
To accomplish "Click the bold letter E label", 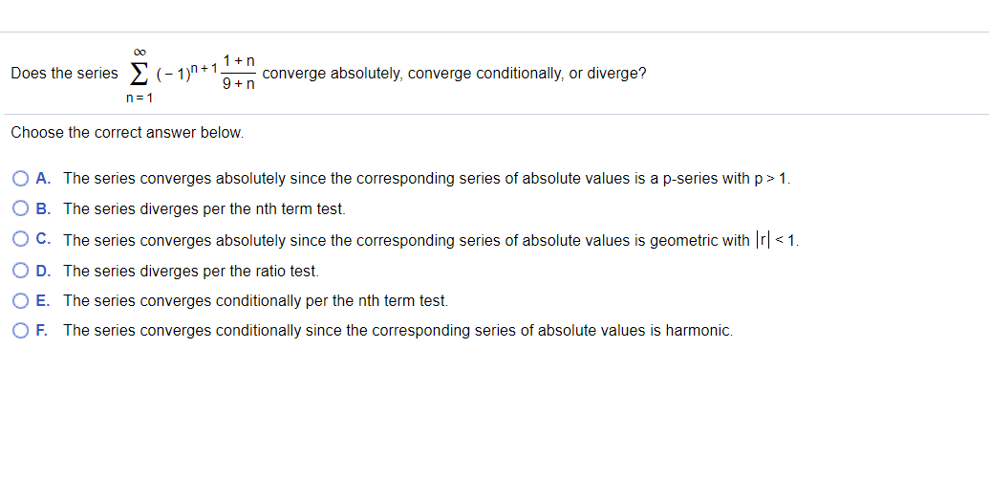I will pos(43,300).
